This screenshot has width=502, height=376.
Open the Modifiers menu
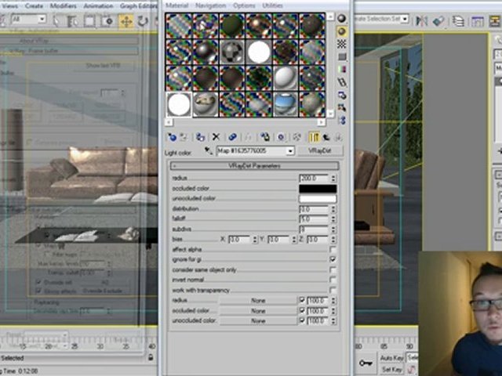pyautogui.click(x=64, y=5)
